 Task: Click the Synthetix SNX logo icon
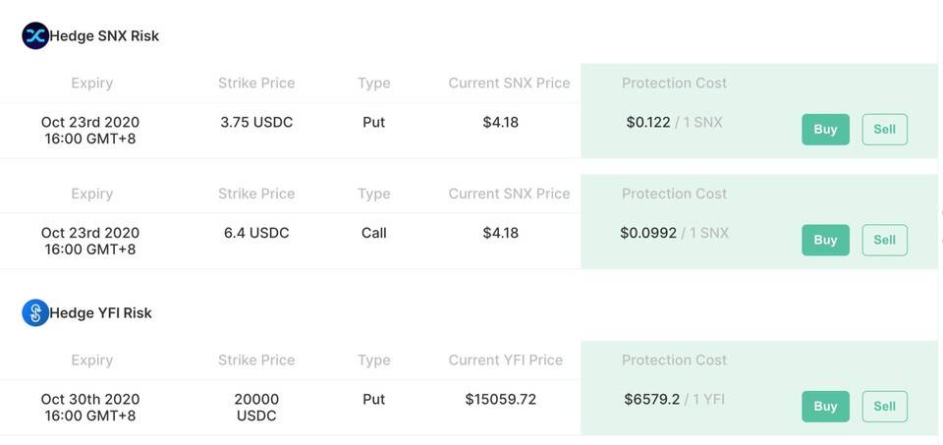coord(35,36)
